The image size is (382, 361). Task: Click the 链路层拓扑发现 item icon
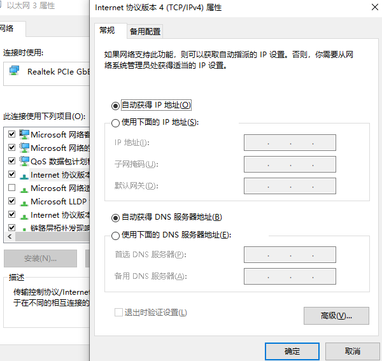(24, 228)
